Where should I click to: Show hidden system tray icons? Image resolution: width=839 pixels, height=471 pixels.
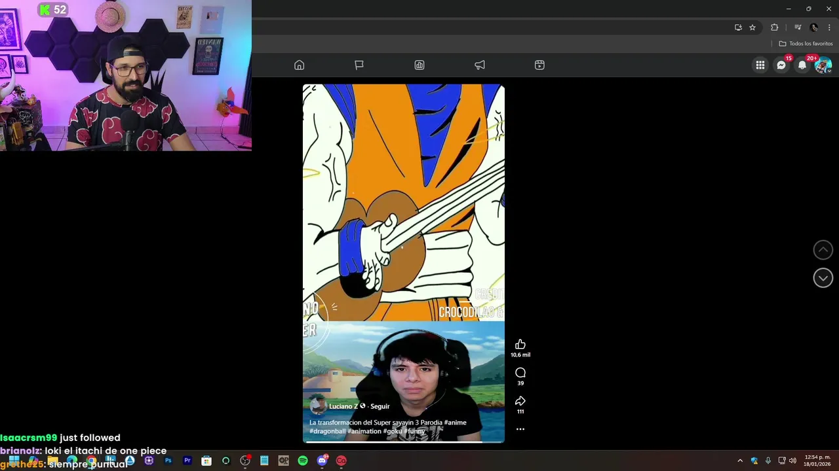740,461
